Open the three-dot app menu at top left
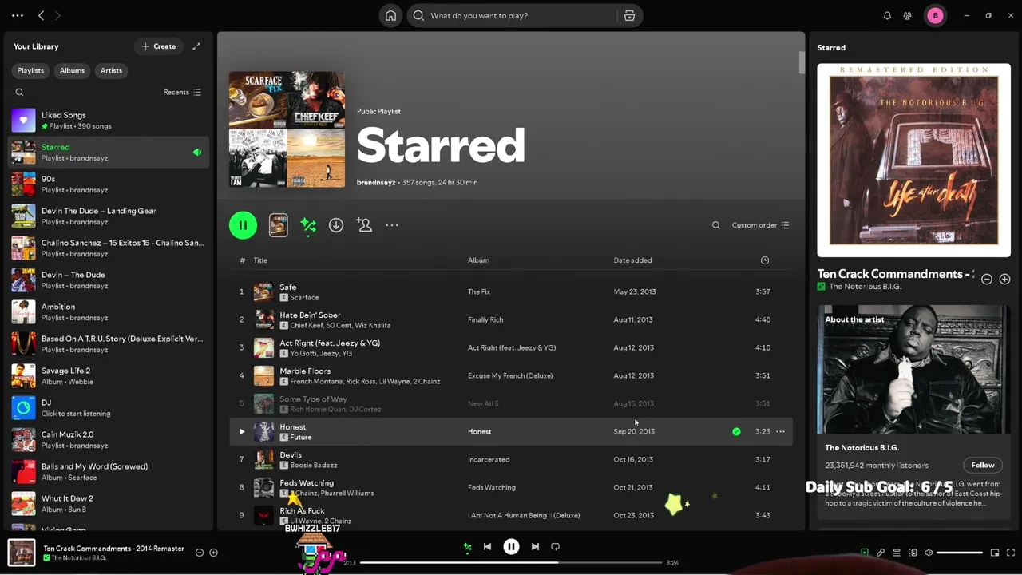 (18, 15)
